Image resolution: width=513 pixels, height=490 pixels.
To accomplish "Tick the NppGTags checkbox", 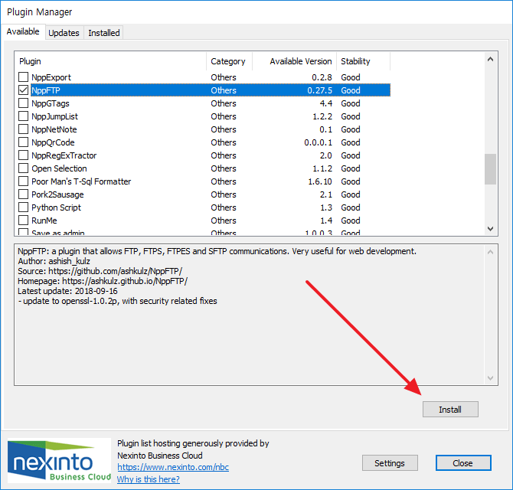I will [x=23, y=103].
